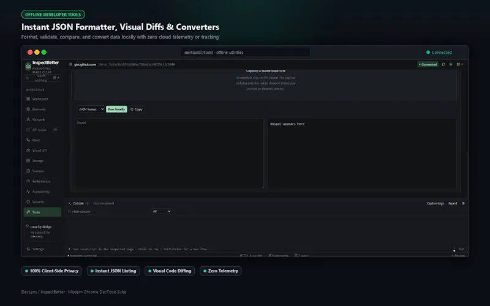Click the green Connected status at top
The width and height of the screenshot is (490, 306).
[x=439, y=53]
